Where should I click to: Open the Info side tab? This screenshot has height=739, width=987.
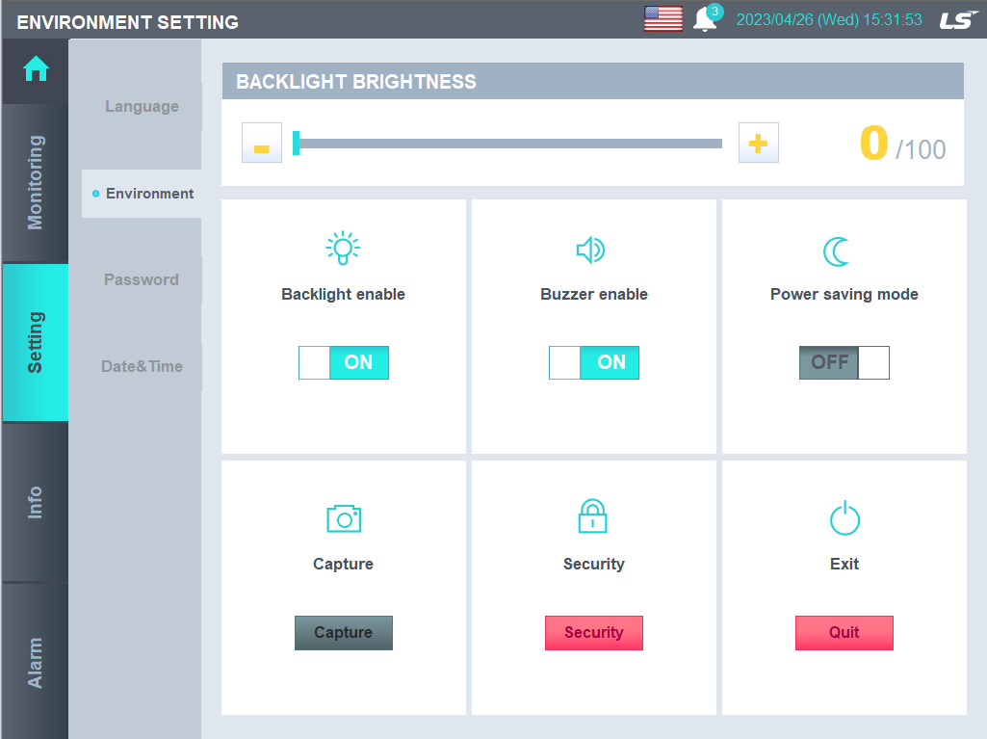(36, 502)
